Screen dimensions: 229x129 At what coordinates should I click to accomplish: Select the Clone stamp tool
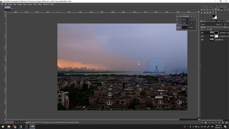point(201,13)
